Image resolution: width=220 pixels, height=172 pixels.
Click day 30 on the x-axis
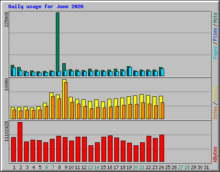click(x=200, y=167)
